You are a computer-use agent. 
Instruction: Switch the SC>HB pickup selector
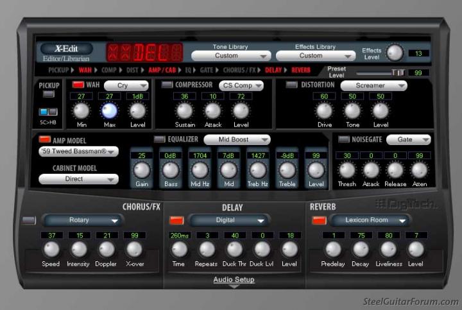coord(48,112)
